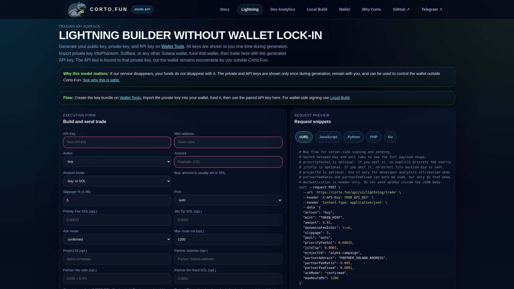This screenshot has width=514, height=289.
Task: Select the Lightning nav tab
Action: pos(250,9)
